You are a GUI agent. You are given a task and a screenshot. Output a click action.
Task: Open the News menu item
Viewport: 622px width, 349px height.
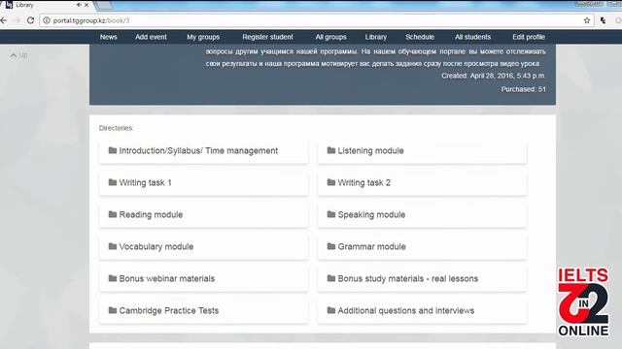pos(108,37)
